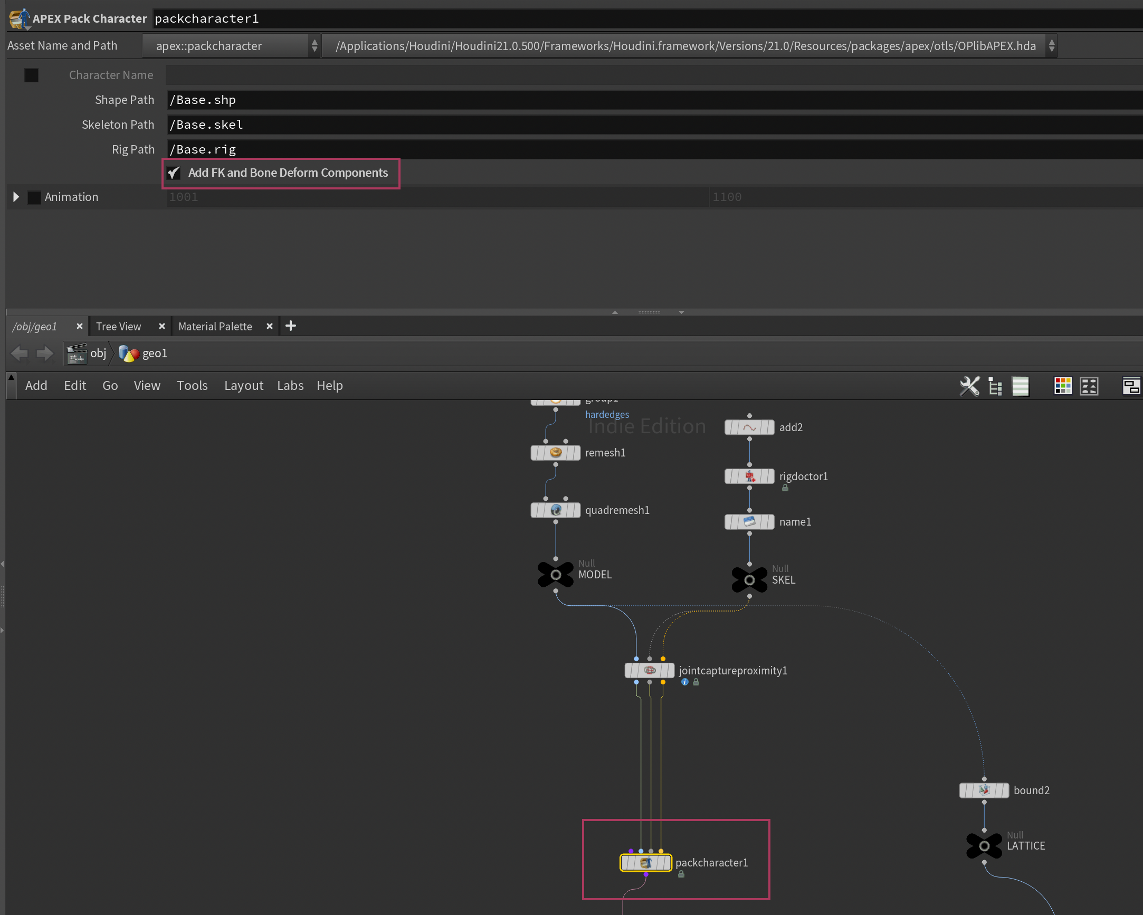Click the bound2 node icon
This screenshot has height=915, width=1143.
[984, 790]
